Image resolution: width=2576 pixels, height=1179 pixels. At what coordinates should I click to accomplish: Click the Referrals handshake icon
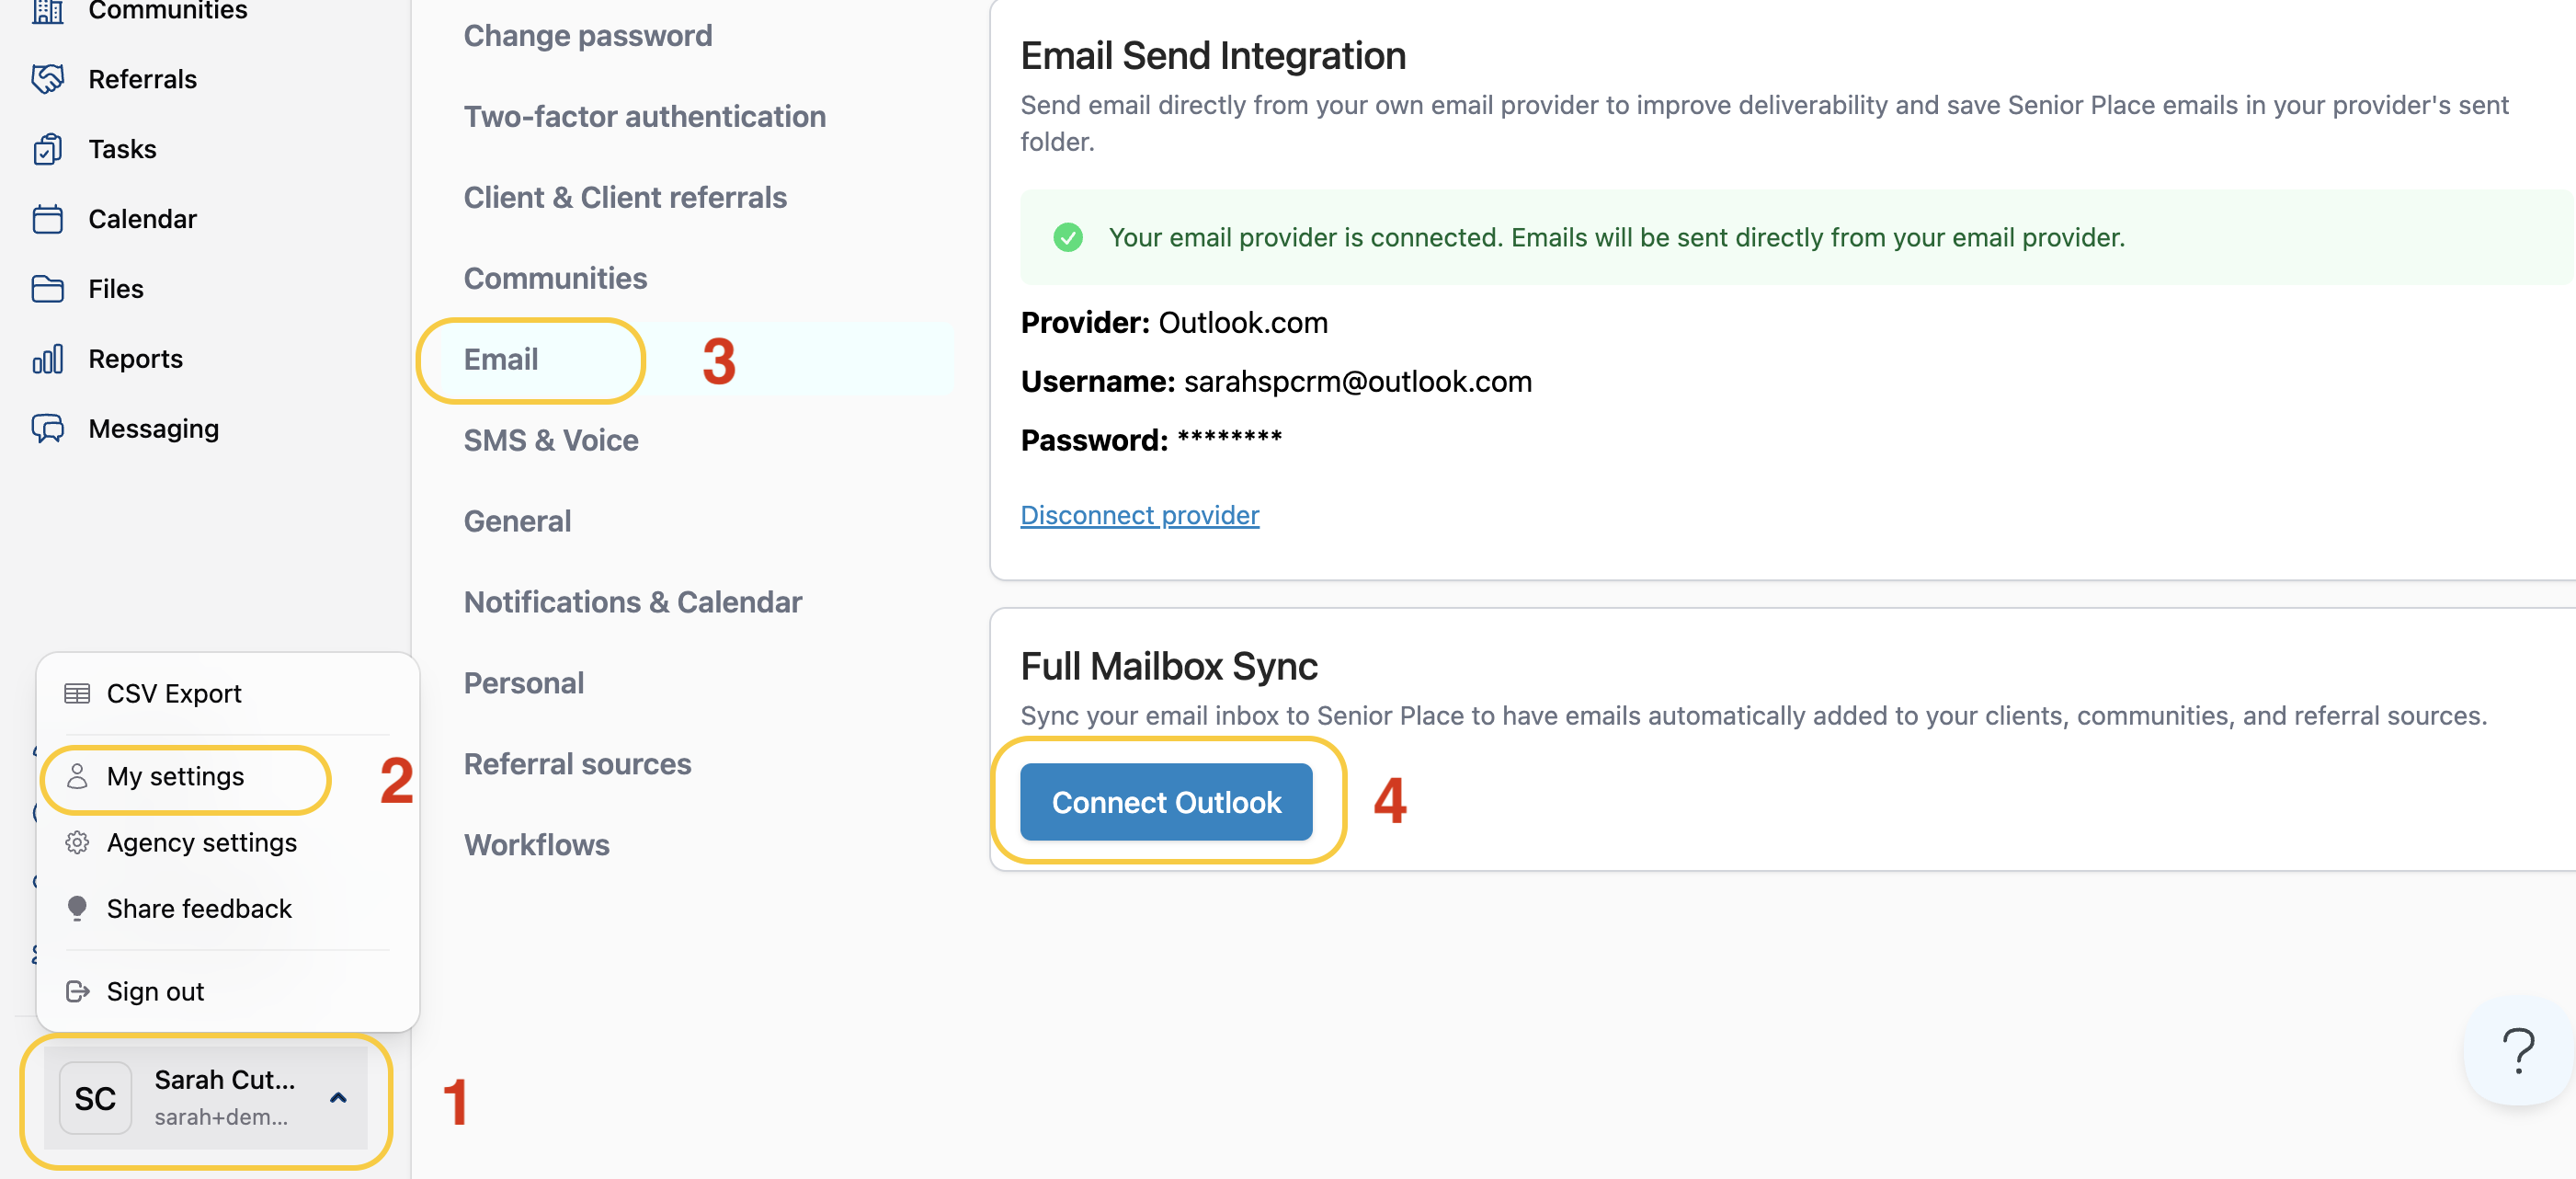(x=47, y=79)
